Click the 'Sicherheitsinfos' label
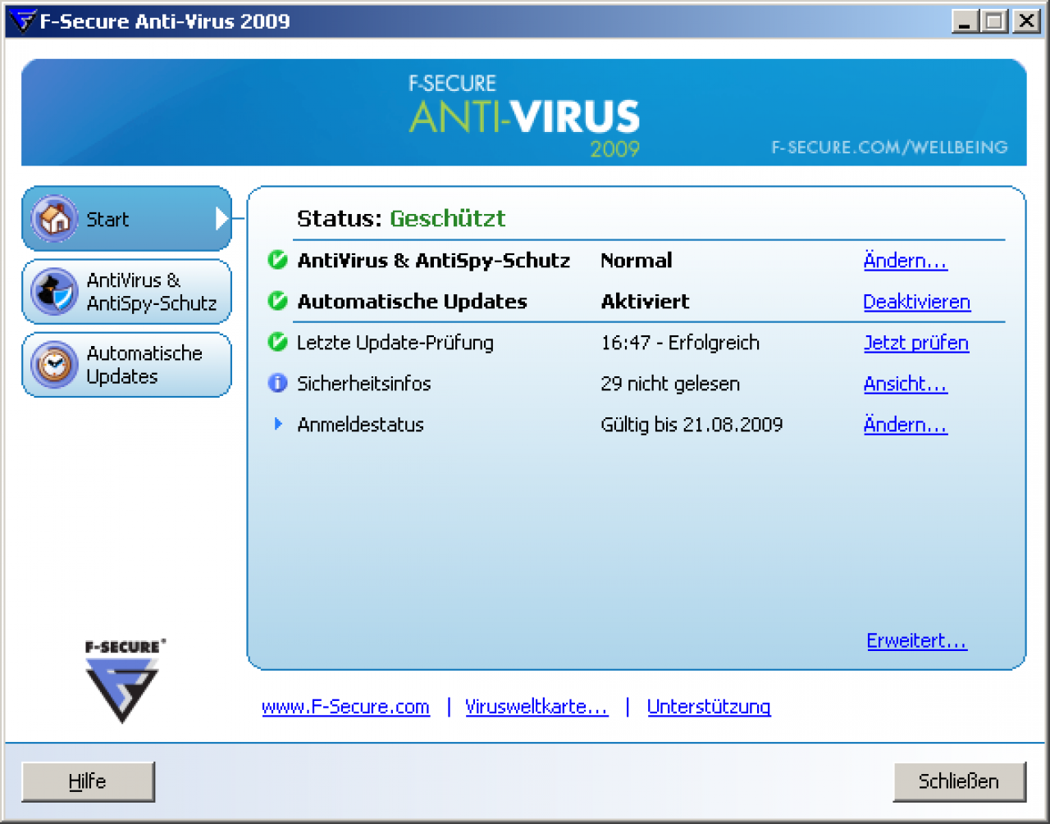 pyautogui.click(x=363, y=384)
